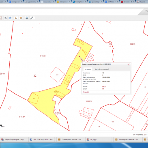This screenshot has width=148, height=148.
Task: Click the okrug link 04
Action: tap(103, 89)
